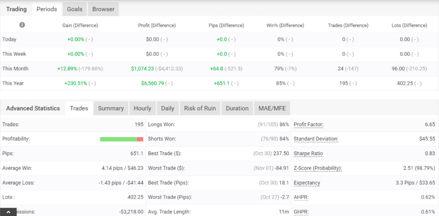The width and height of the screenshot is (439, 216).
Task: Open the Risk of Ruin tab
Action: (200, 108)
